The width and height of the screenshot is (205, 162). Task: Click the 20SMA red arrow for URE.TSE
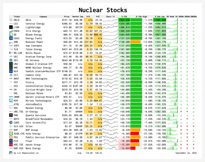click(x=181, y=112)
